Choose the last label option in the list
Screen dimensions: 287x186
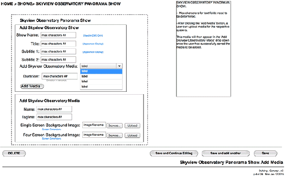tap(101, 87)
